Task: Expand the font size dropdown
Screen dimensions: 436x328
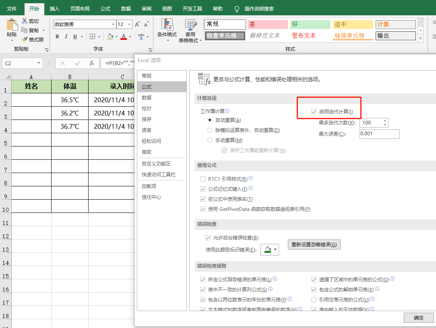Action: pyautogui.click(x=129, y=25)
